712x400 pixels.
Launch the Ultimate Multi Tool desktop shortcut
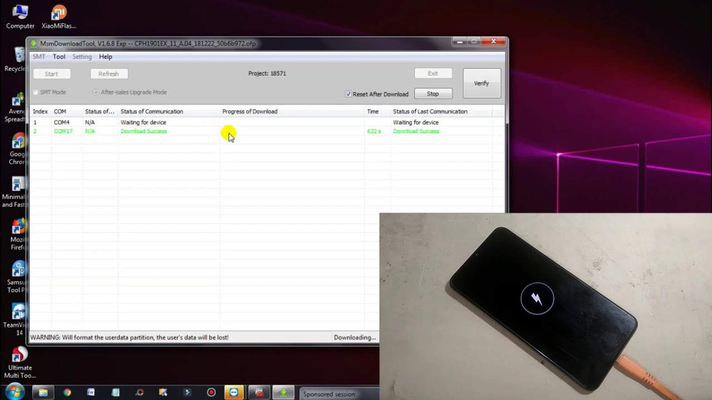click(x=19, y=362)
